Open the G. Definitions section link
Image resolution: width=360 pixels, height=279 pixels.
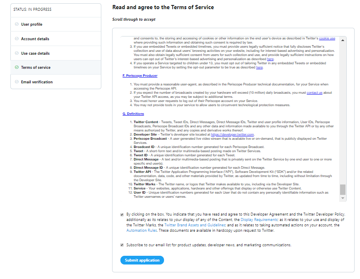133,114
